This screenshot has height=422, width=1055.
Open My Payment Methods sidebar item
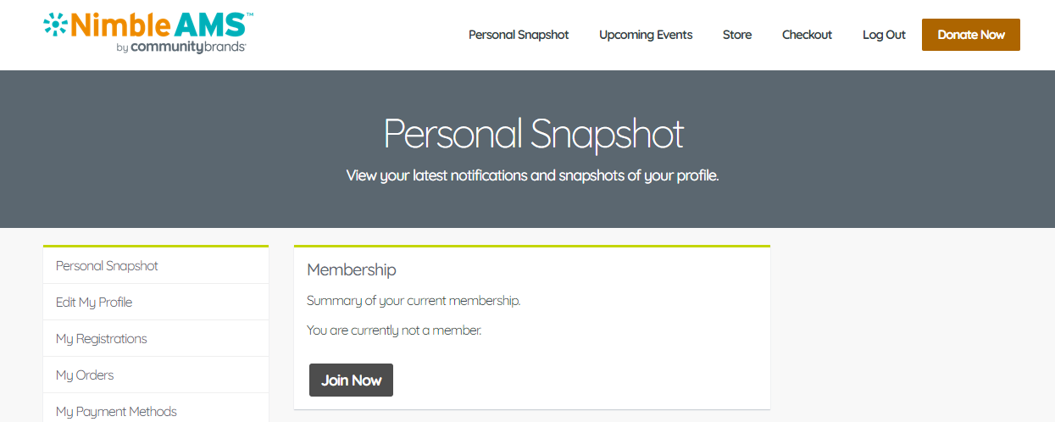coord(116,412)
